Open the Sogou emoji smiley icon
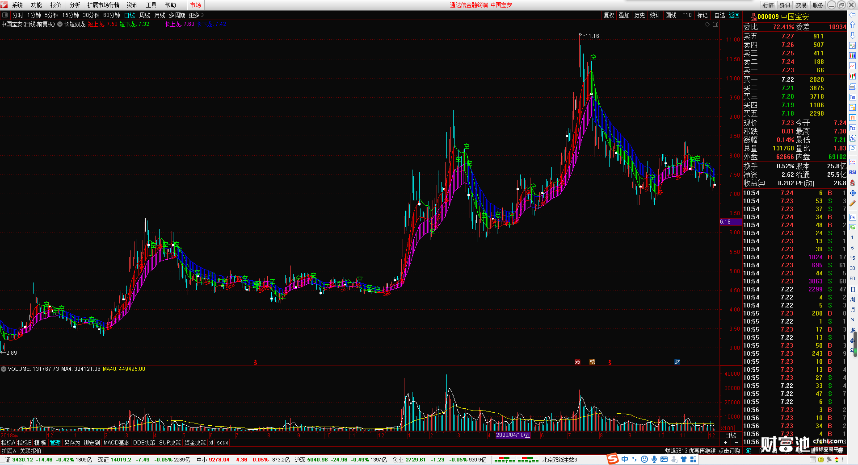858x465 pixels. [x=644, y=459]
